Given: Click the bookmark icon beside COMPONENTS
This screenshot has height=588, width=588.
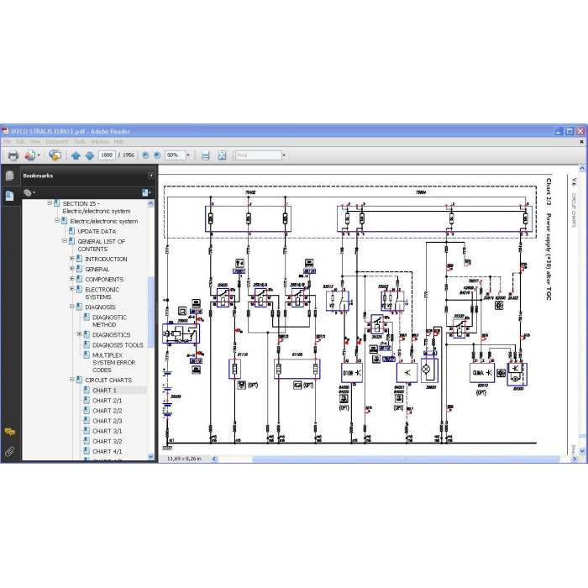Looking at the screenshot, I should 79,279.
